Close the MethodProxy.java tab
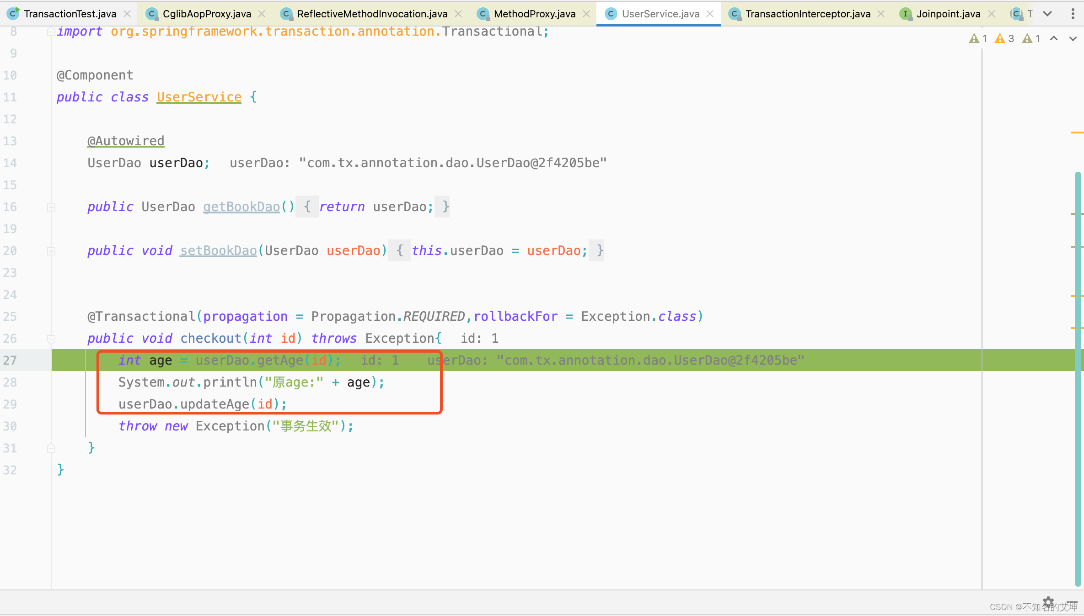The image size is (1084, 616). coord(586,14)
